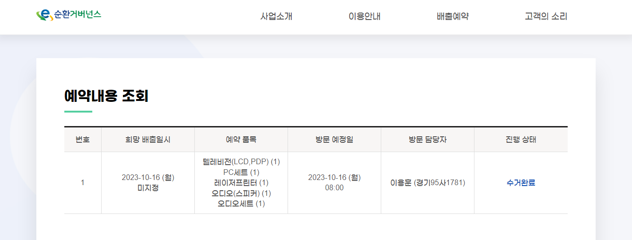Image resolution: width=632 pixels, height=240 pixels.
Task: Open the 고객의 소리 menu
Action: click(x=546, y=17)
